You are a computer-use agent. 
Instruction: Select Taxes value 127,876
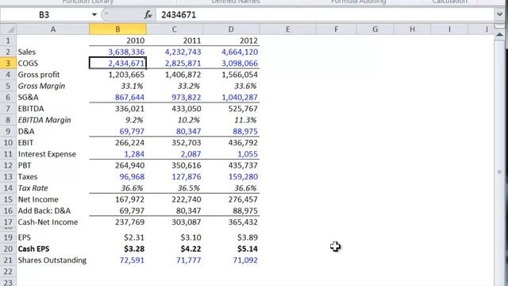pos(175,176)
